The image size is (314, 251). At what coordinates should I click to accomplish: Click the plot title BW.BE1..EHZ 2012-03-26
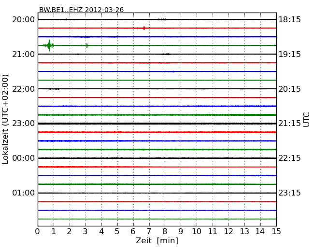[x=81, y=10]
